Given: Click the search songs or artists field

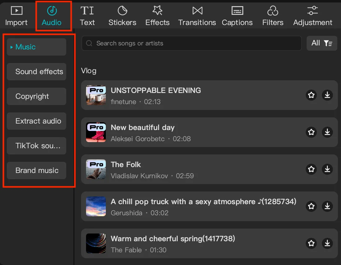Looking at the screenshot, I should [191, 43].
